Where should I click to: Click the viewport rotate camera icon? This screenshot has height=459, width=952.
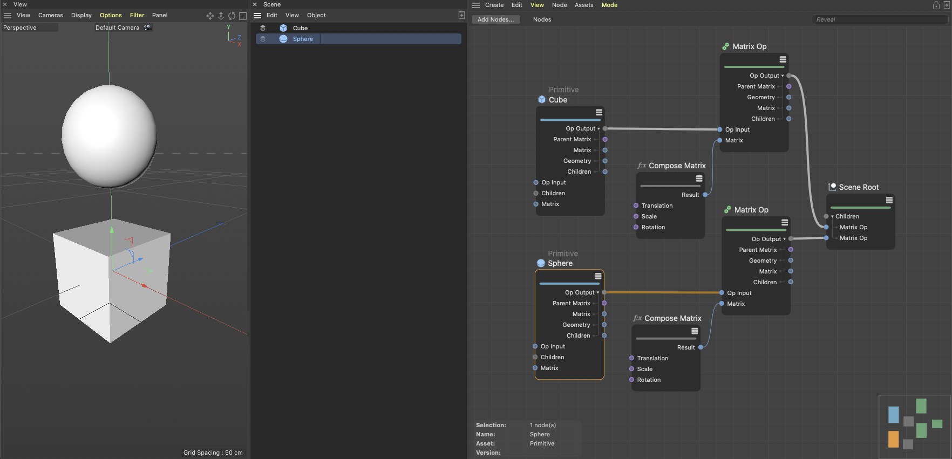tap(232, 16)
